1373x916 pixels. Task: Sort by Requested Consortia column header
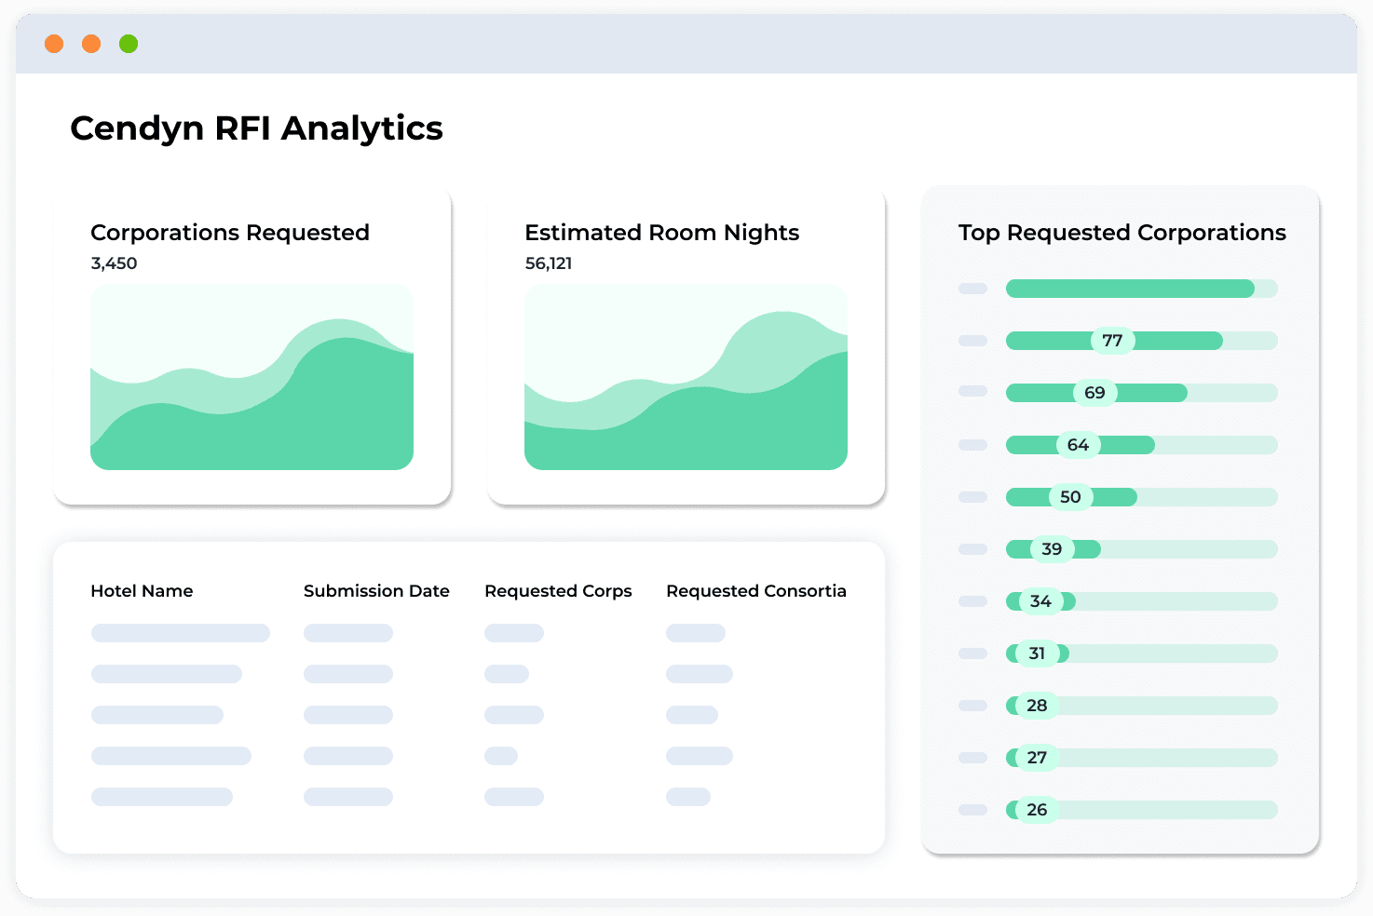[756, 591]
